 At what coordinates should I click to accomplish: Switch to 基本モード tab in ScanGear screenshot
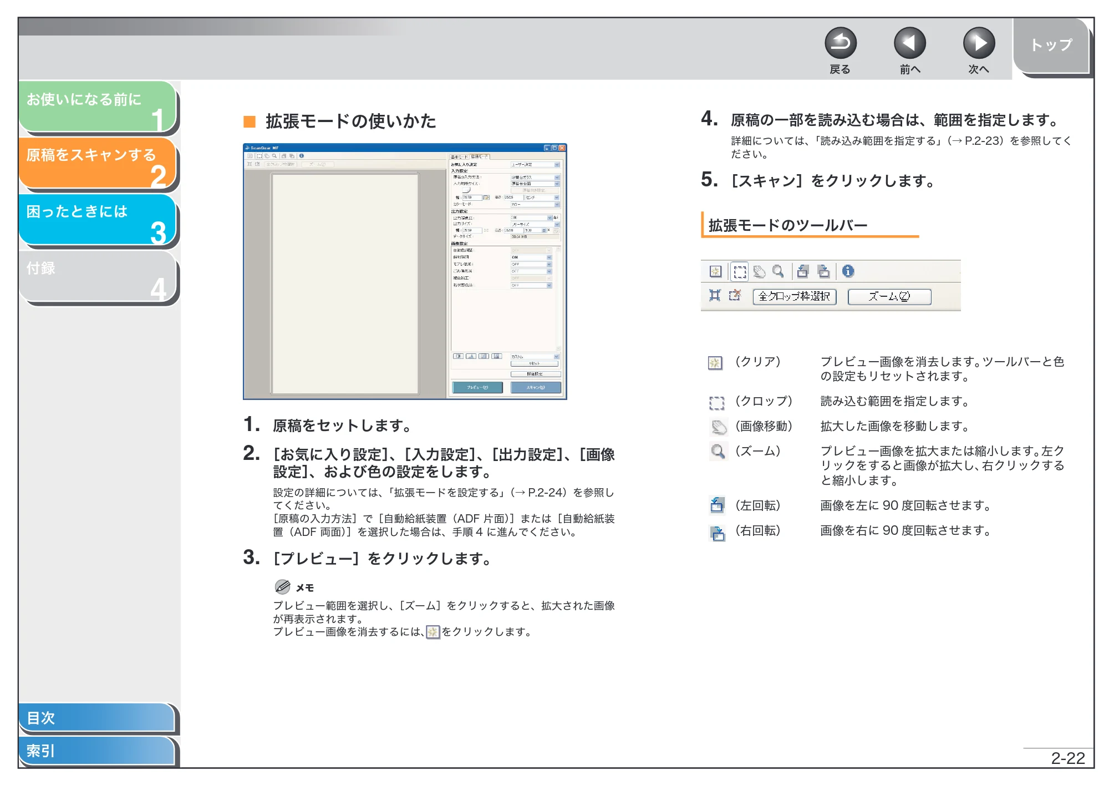click(459, 157)
